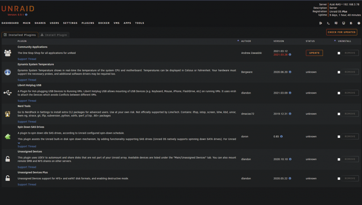This screenshot has height=205, width=362.
Task: Select uninstall checkbox for Unassigned Devices Plus
Action: (339, 179)
